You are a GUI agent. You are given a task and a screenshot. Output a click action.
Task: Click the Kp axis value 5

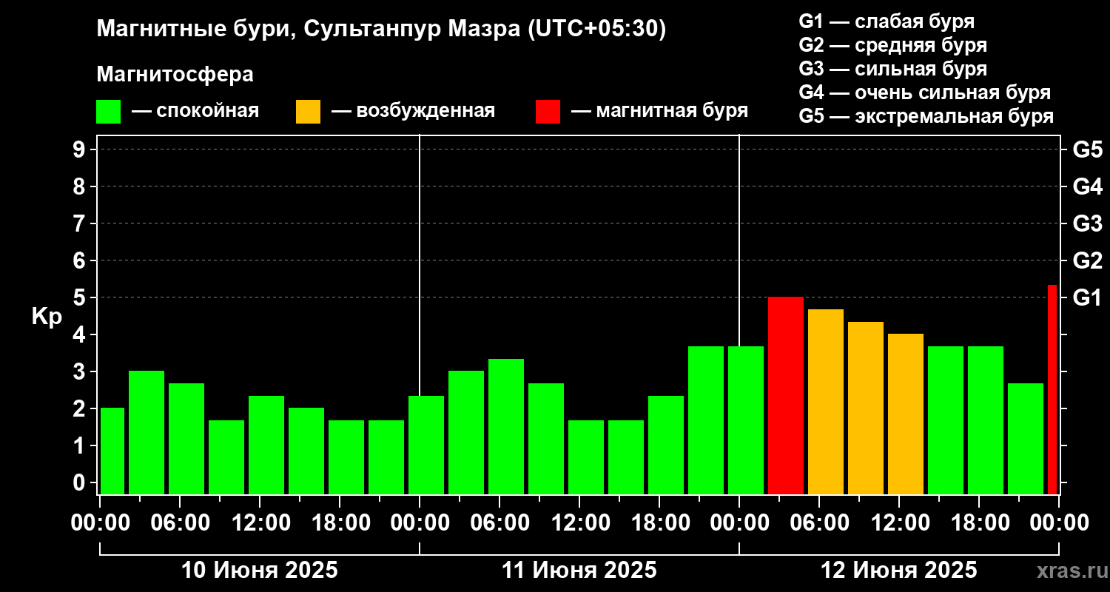[81, 297]
